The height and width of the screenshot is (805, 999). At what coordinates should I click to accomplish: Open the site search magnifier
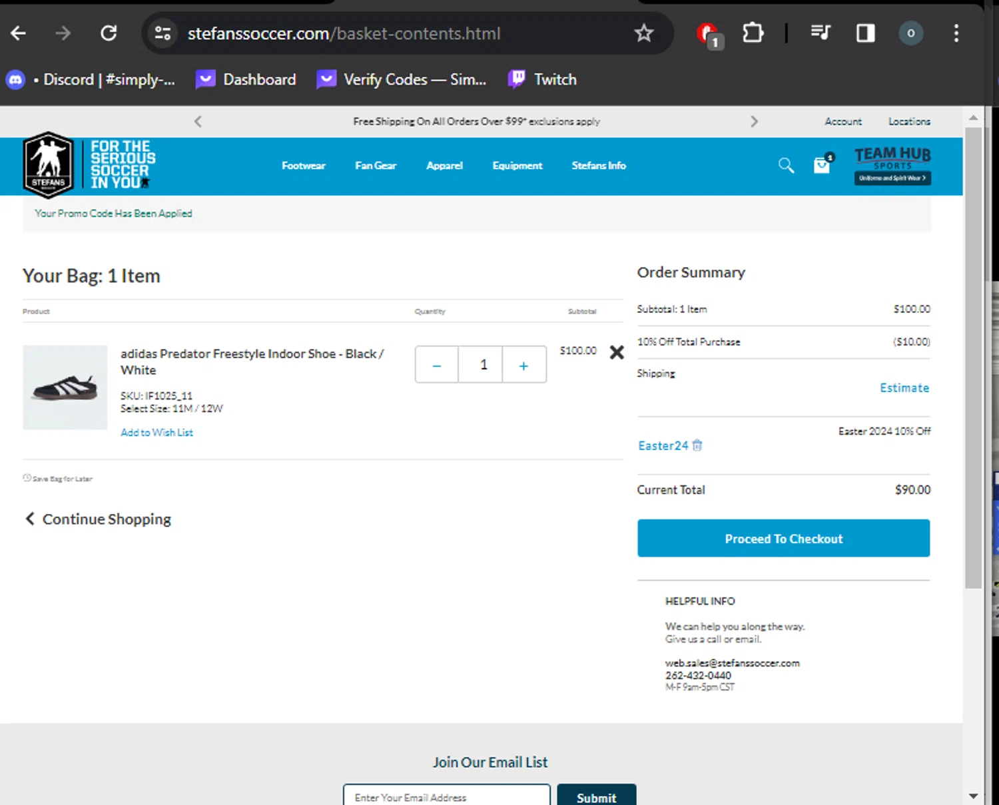coord(786,165)
